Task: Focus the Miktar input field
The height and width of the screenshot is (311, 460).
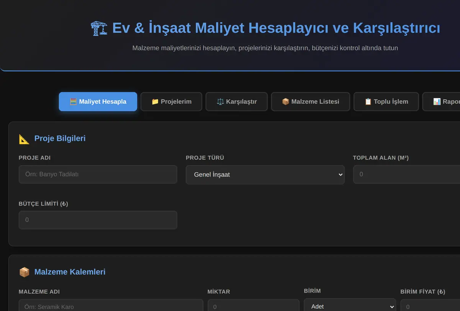Action: point(253,306)
